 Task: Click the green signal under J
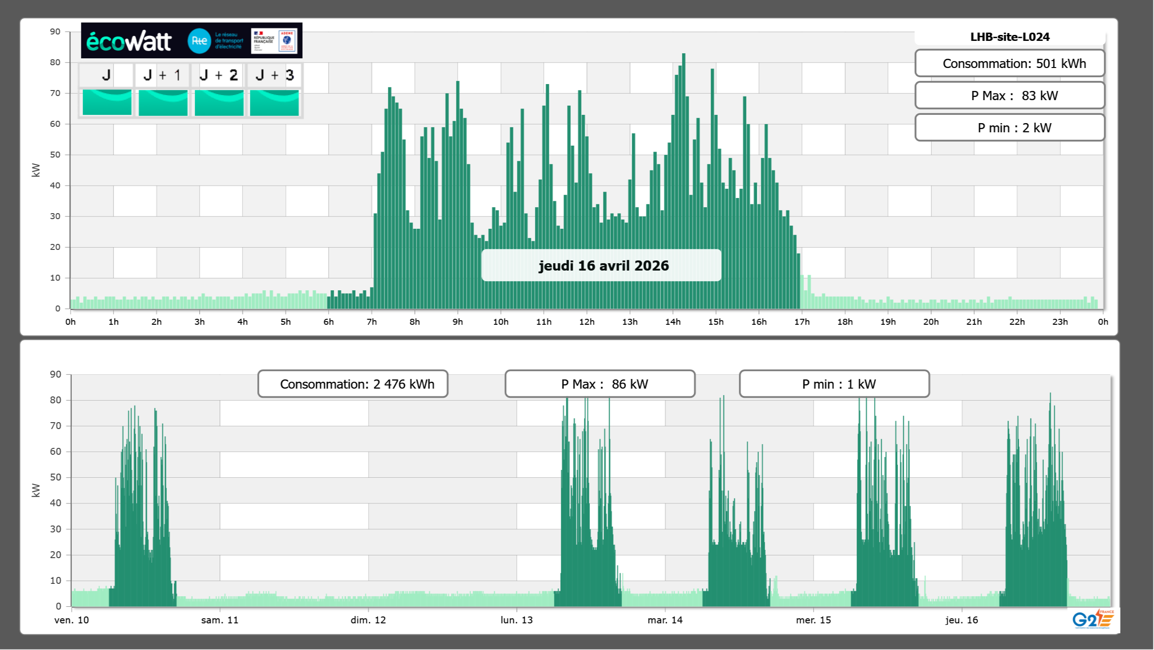pos(107,102)
